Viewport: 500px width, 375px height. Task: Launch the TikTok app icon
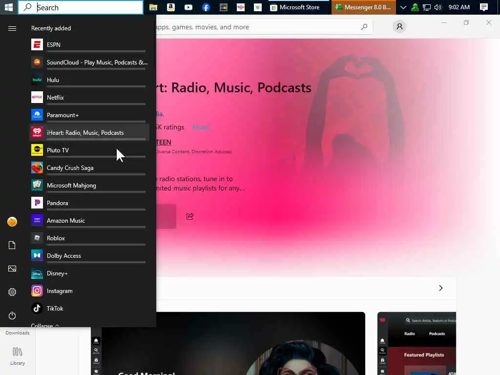coord(37,309)
